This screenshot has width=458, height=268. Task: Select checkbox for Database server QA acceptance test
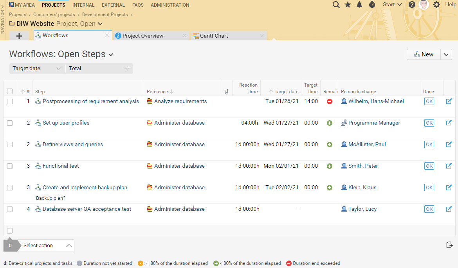point(10,209)
